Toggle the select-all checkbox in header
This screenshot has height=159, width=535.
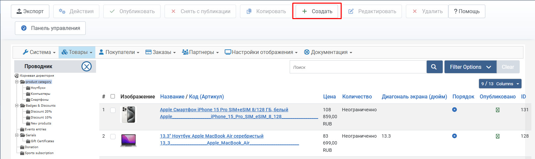[113, 96]
